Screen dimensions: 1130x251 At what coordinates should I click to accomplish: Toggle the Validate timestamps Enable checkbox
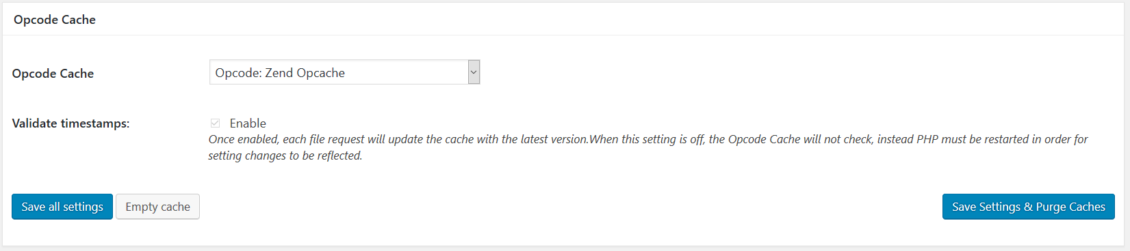click(215, 123)
